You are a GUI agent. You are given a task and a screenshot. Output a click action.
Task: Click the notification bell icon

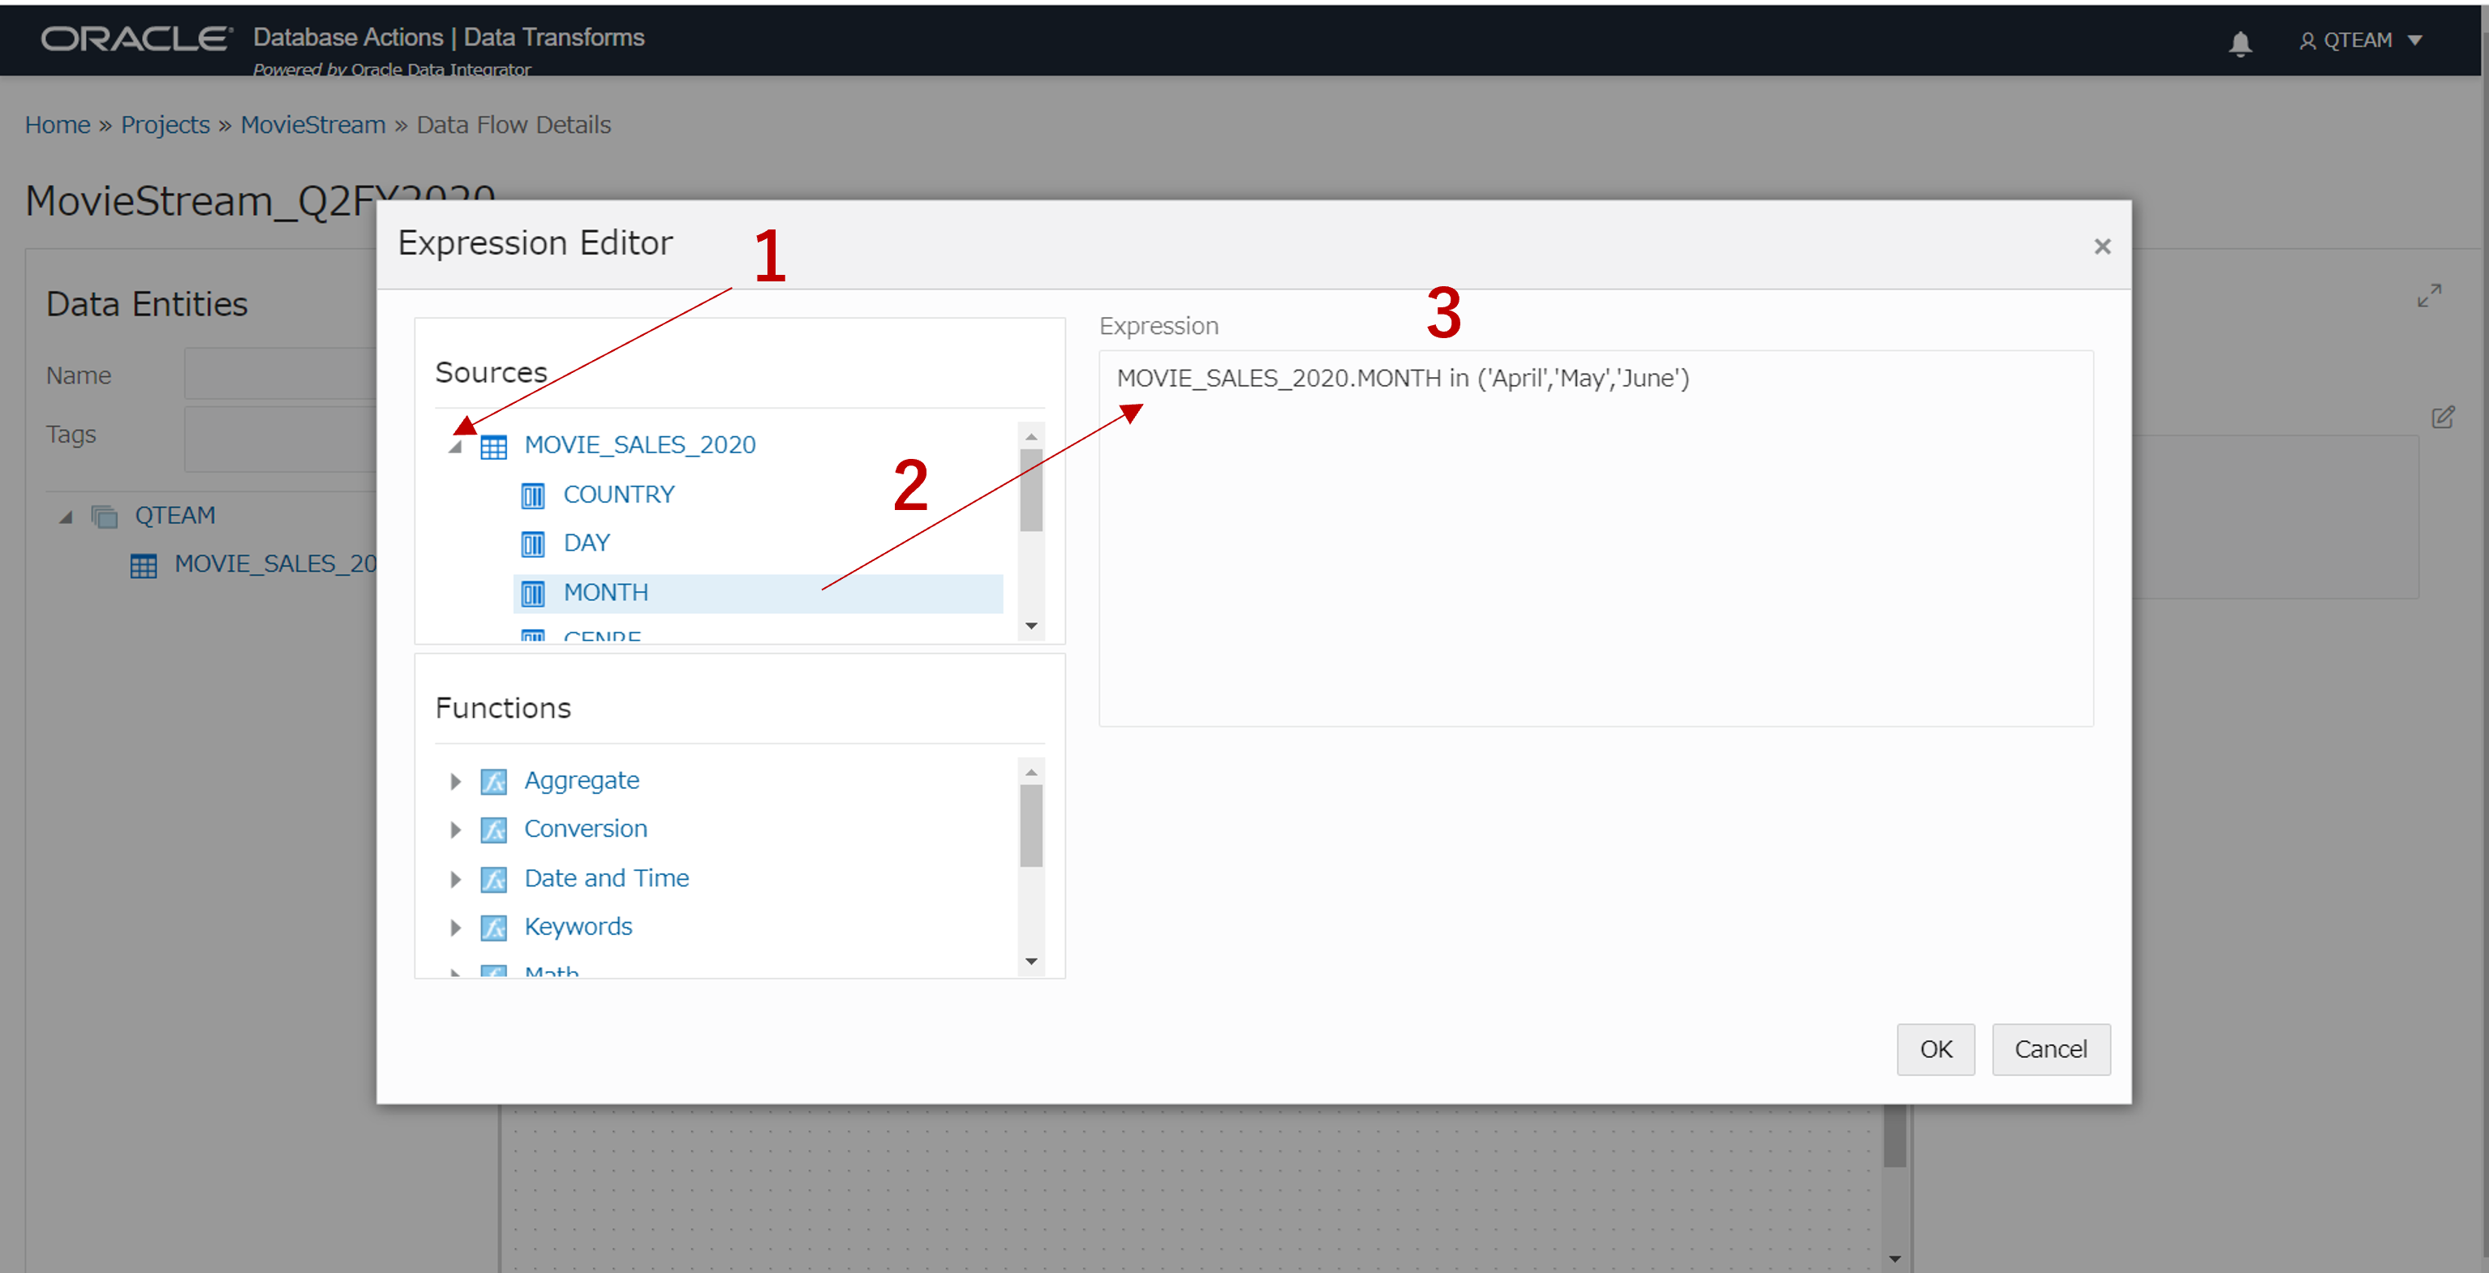tap(2240, 42)
